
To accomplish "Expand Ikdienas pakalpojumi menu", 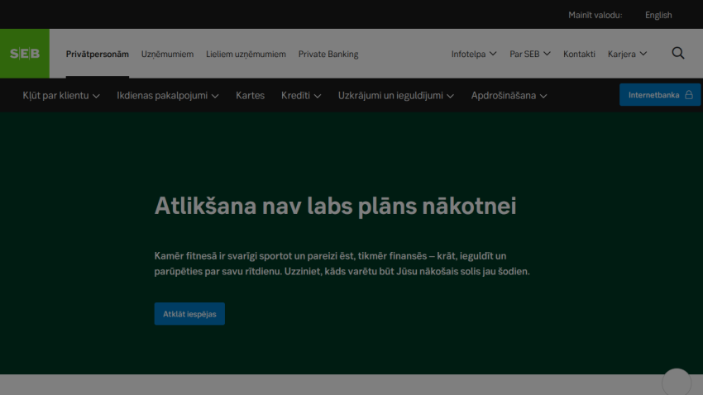I will point(168,95).
